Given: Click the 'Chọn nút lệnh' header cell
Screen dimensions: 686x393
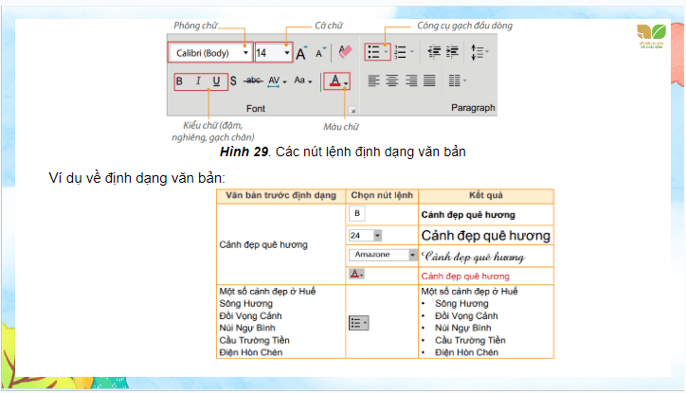Looking at the screenshot, I should coord(382,195).
